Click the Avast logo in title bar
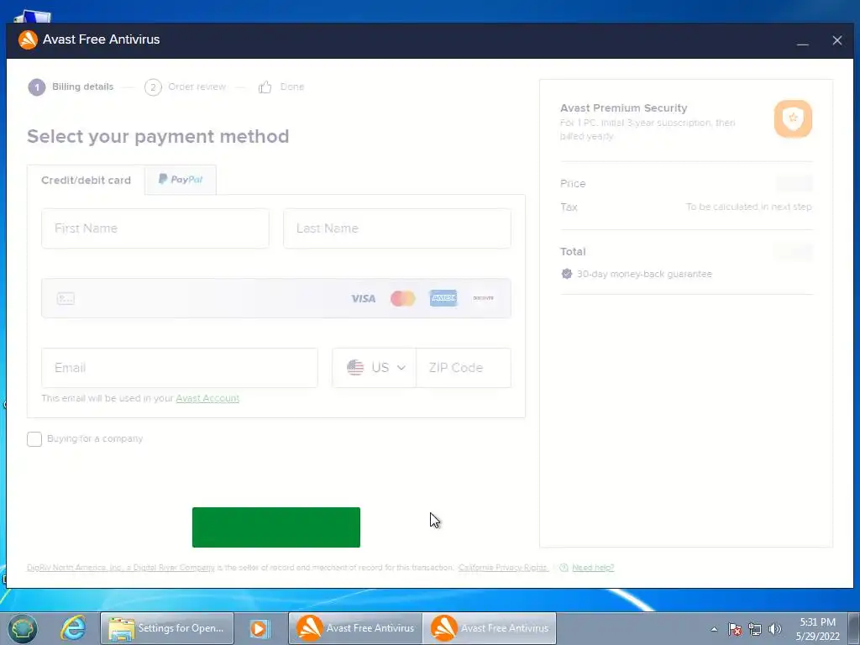Viewport: 860px width, 645px height. coord(28,39)
